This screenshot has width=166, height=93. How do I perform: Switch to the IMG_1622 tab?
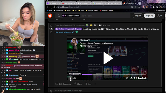115,3
